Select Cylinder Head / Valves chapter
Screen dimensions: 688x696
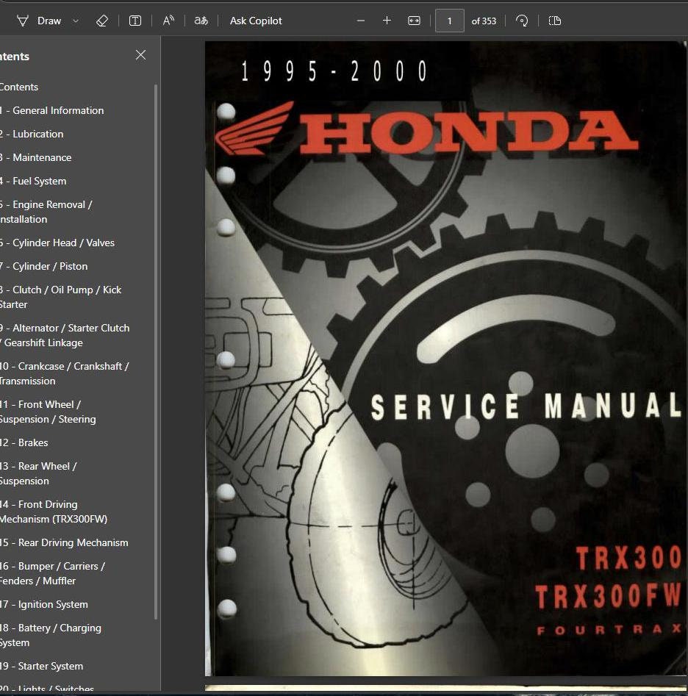57,243
